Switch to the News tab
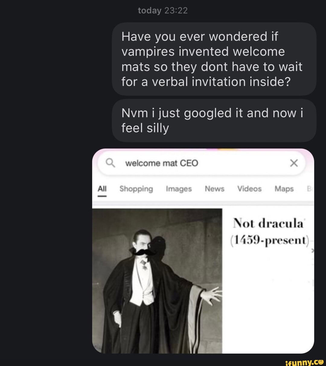Screen dimensions: 326x366 [x=214, y=189]
